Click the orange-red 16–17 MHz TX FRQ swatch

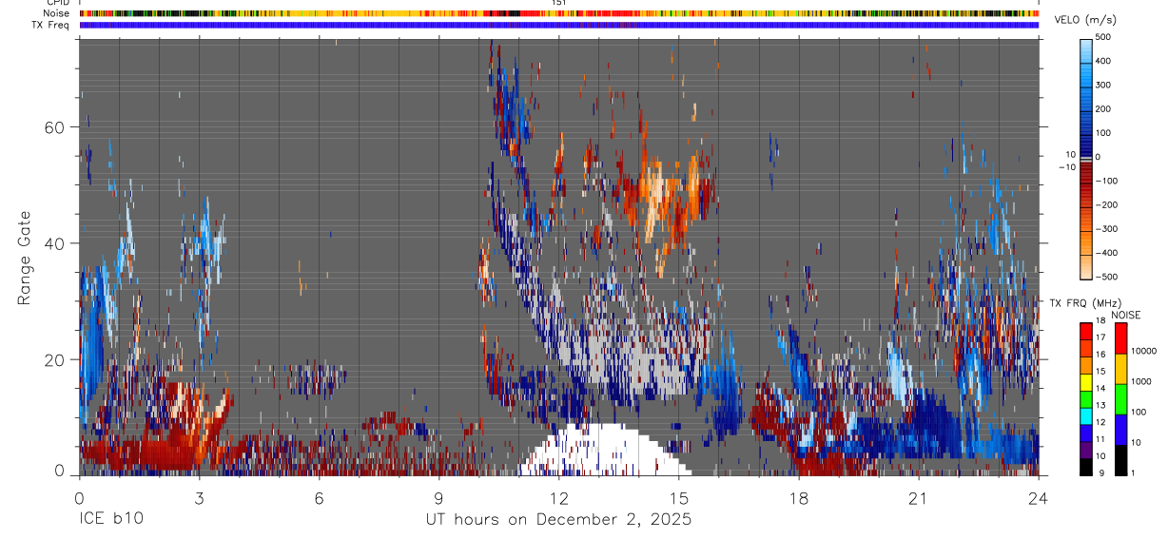tap(1085, 347)
